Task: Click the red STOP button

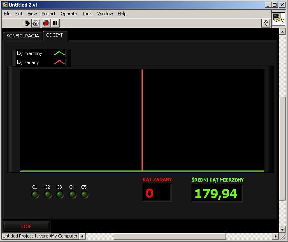Action: pyautogui.click(x=26, y=226)
